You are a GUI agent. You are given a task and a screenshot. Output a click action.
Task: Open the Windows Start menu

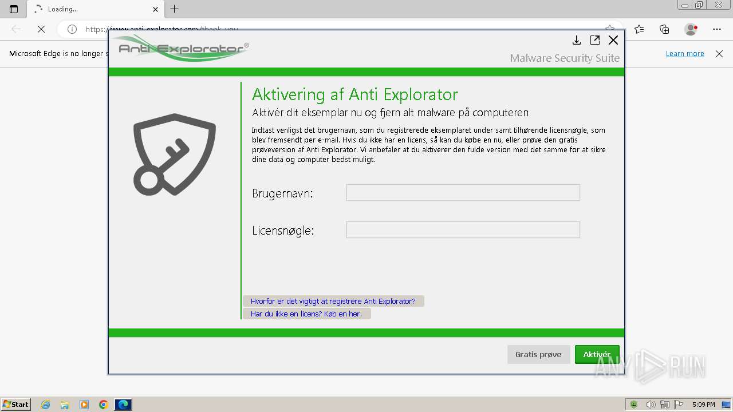pyautogui.click(x=15, y=404)
